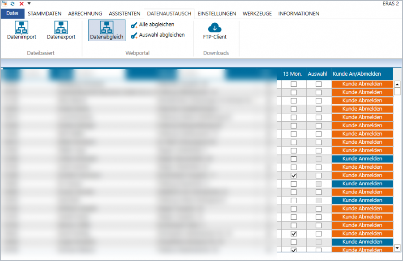
Task: Open the Datenexport tool
Action: coord(61,30)
